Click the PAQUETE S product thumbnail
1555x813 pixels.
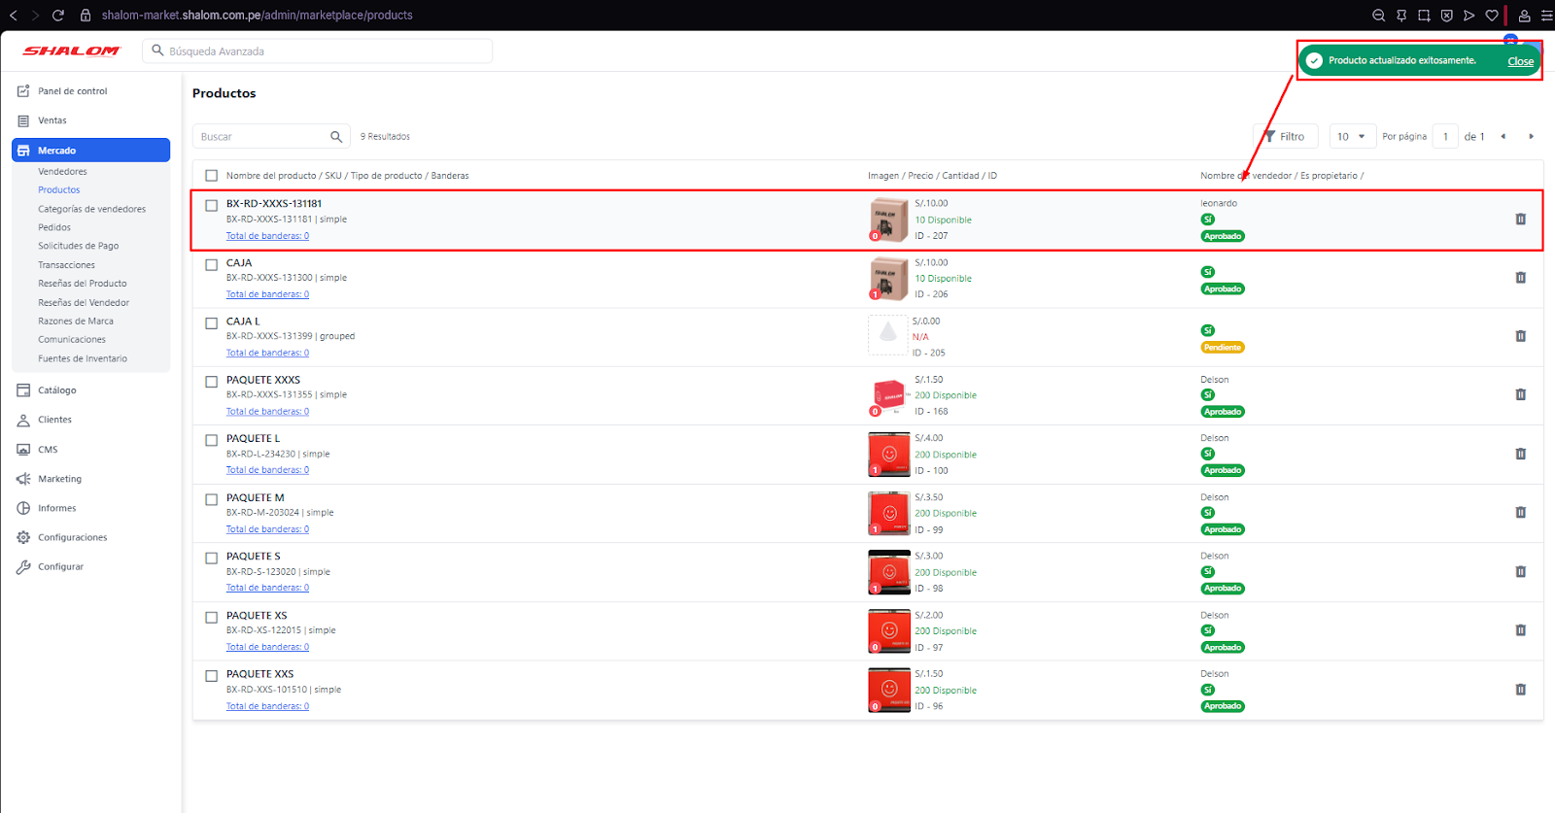coord(888,572)
